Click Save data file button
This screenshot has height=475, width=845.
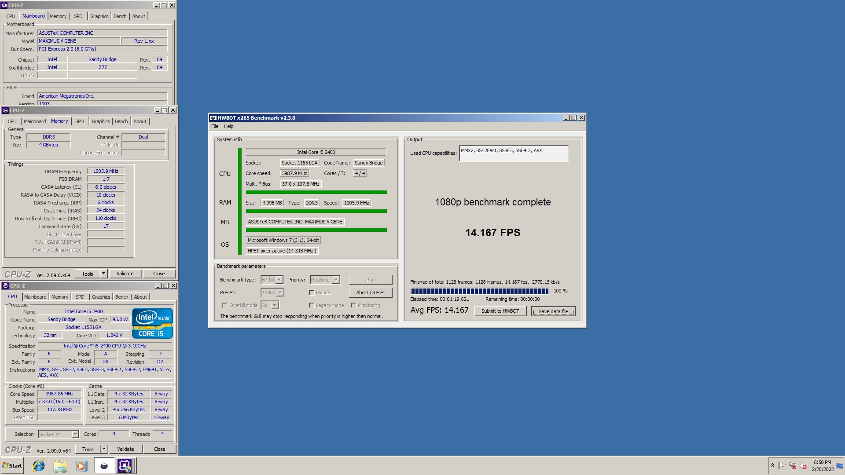(553, 311)
